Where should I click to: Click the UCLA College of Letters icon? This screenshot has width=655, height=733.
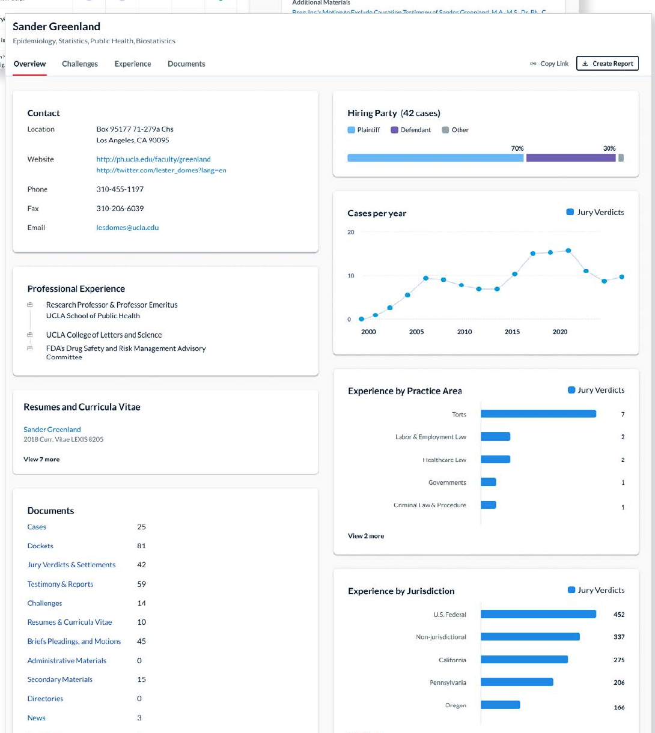coord(29,335)
